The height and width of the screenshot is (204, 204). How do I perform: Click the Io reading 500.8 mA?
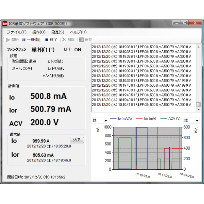49,96
